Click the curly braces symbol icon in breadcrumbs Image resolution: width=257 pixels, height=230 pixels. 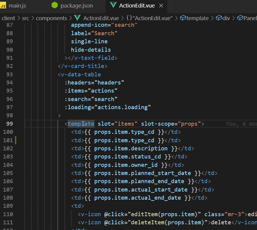(x=129, y=18)
